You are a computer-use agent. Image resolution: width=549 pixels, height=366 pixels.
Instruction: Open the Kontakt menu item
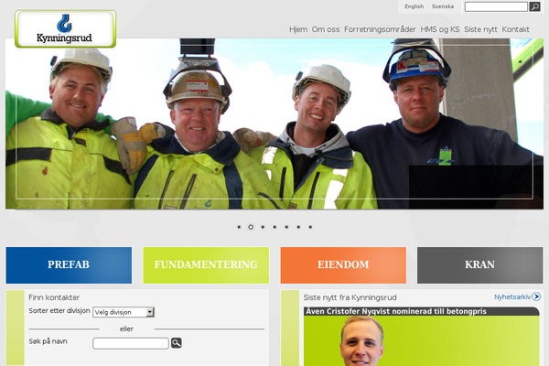(515, 29)
